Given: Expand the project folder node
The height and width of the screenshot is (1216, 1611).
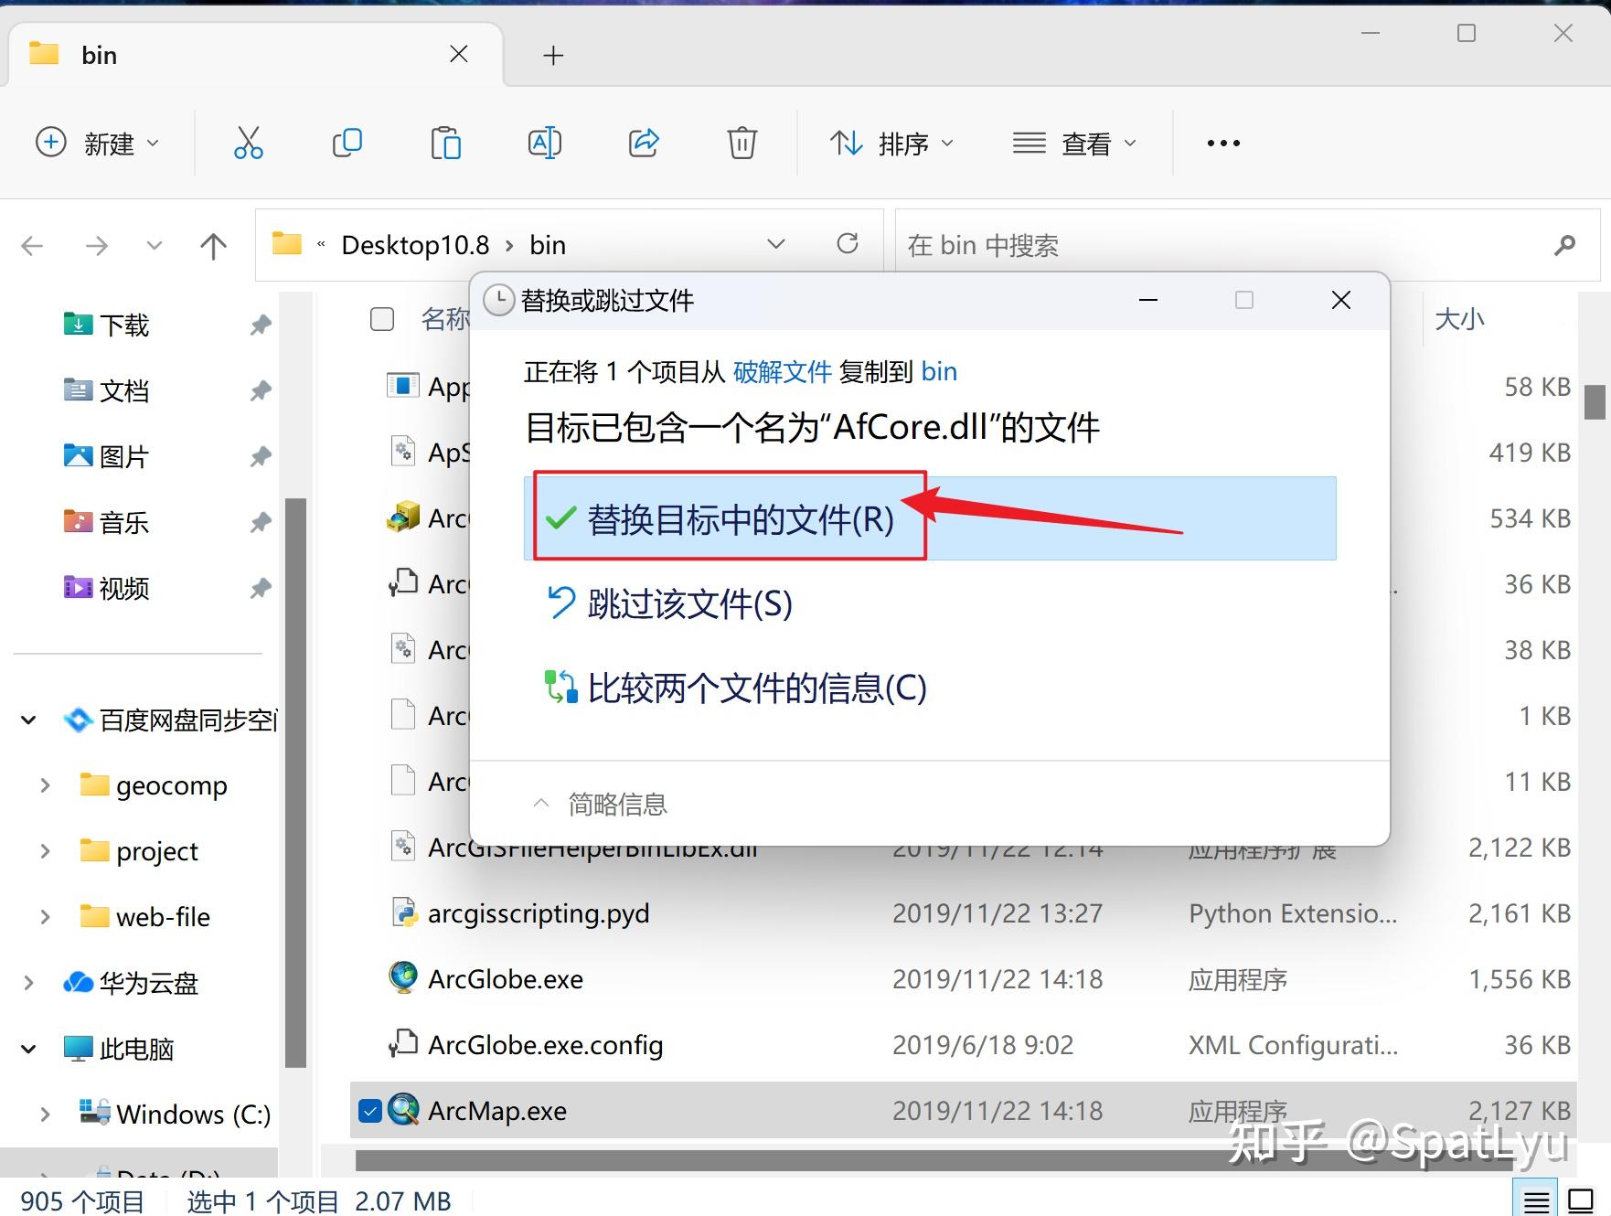Looking at the screenshot, I should pyautogui.click(x=45, y=851).
